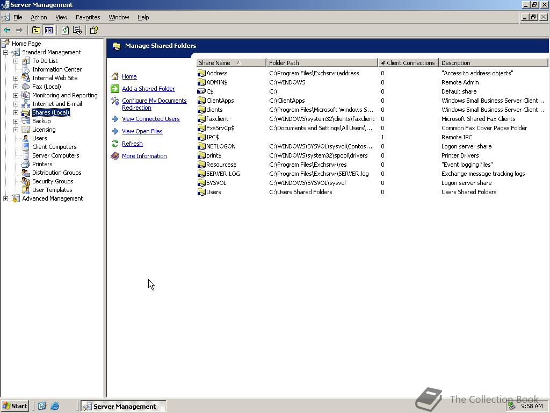550x413 pixels.
Task: Click the Home link
Action: 129,76
